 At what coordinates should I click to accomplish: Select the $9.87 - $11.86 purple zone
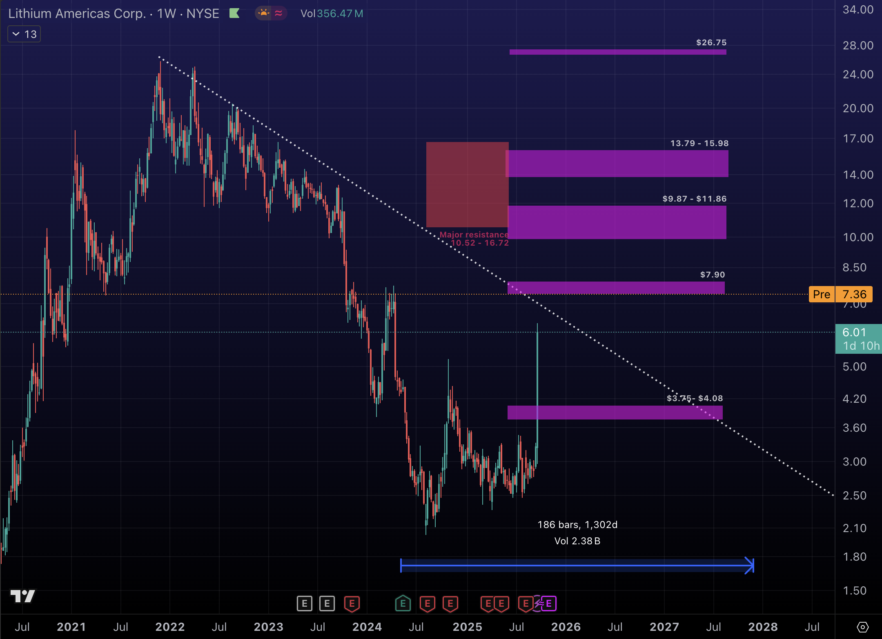(x=617, y=222)
